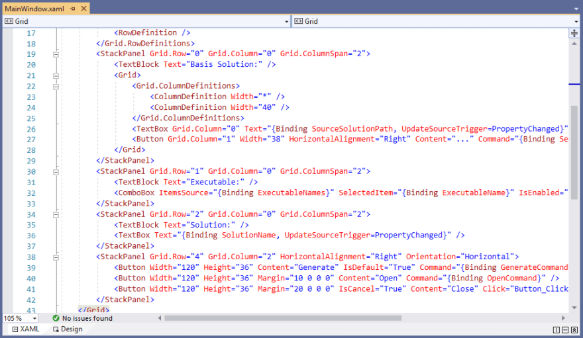Open the right Grid member dropdown

pos(576,22)
